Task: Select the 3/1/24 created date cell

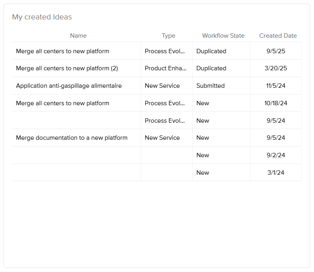Action: click(x=276, y=173)
